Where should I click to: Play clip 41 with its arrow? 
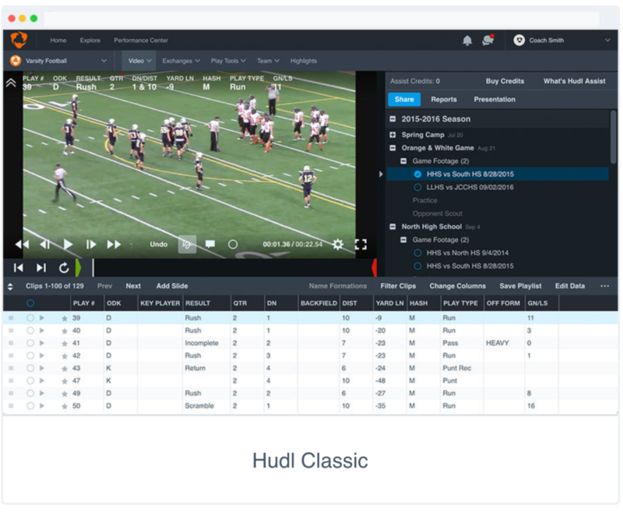(x=42, y=343)
